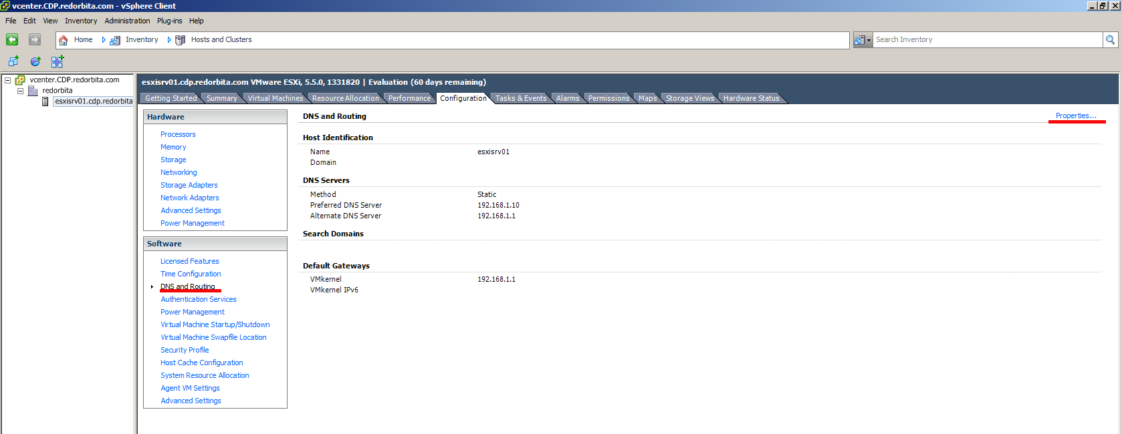Open the Storage Adapters link
The height and width of the screenshot is (434, 1122).
coord(189,185)
